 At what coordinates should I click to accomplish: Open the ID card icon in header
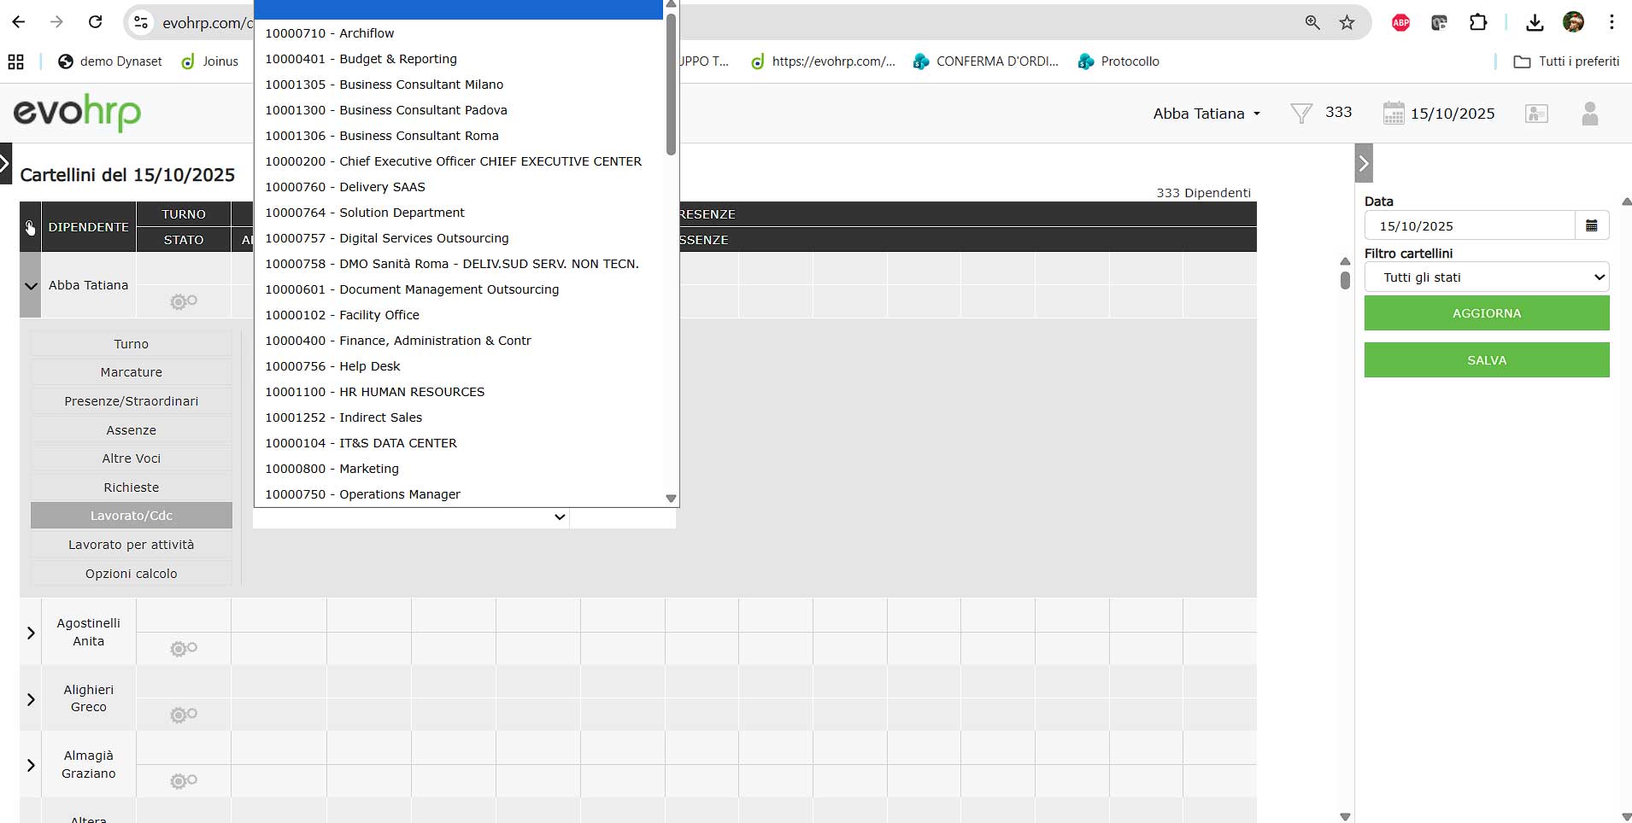point(1536,114)
